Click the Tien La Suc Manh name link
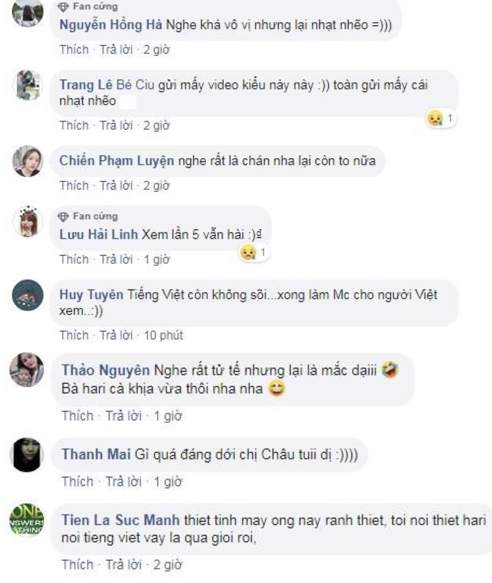Screen dimensions: 492x583 point(120,520)
